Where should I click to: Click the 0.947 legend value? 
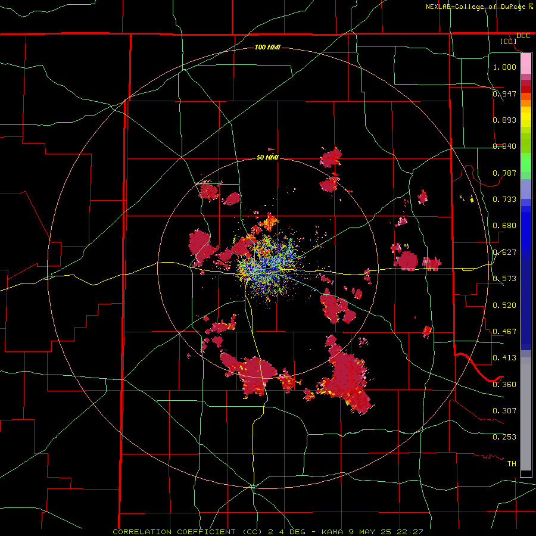click(x=504, y=94)
